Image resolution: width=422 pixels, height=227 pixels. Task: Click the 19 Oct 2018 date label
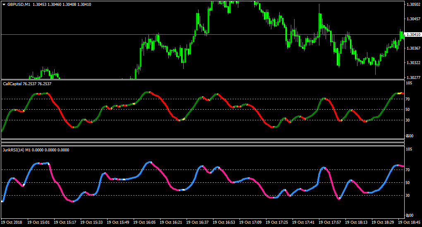click(12, 222)
